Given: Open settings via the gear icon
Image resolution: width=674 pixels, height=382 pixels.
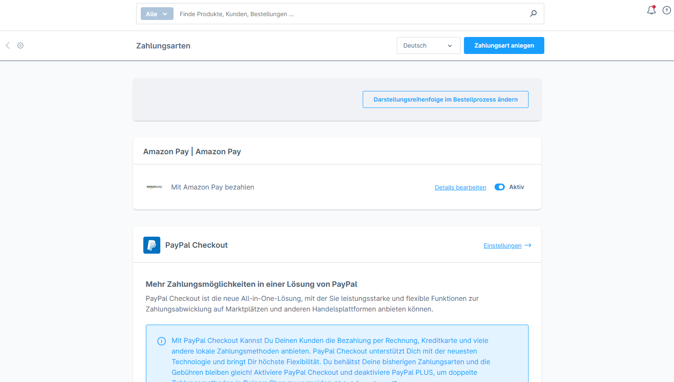Looking at the screenshot, I should (x=20, y=45).
